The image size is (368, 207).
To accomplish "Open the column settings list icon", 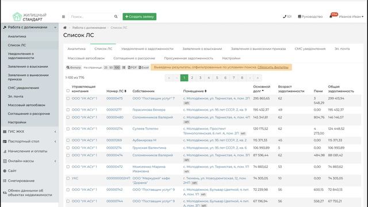I will pos(124,67).
